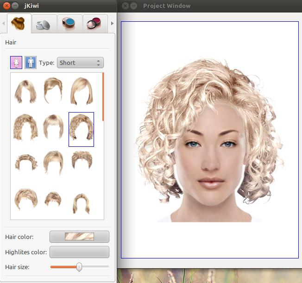Toggle male hairstyles icon
The height and width of the screenshot is (283, 302).
coord(31,63)
